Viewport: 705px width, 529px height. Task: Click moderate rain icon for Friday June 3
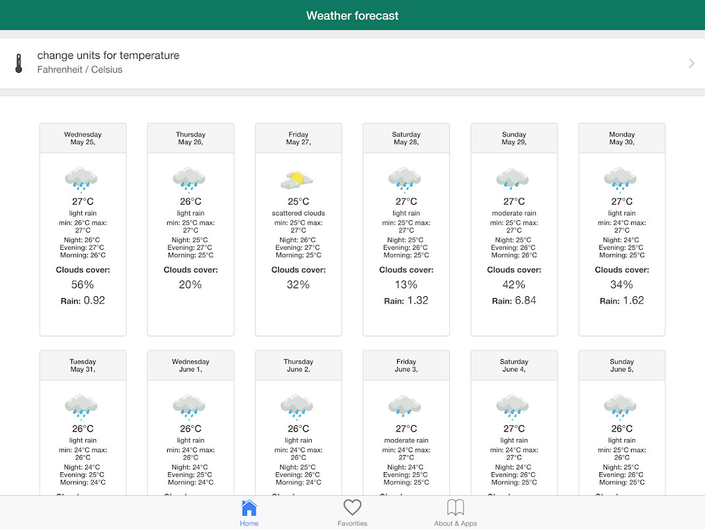(x=404, y=406)
